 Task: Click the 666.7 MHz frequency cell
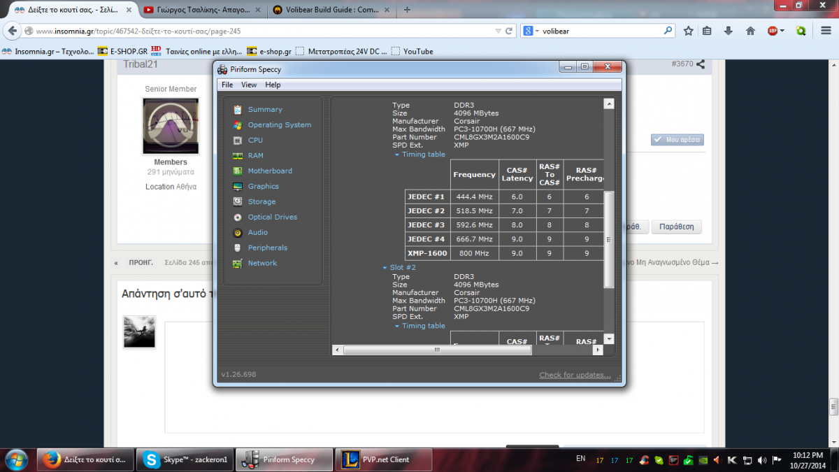[474, 239]
